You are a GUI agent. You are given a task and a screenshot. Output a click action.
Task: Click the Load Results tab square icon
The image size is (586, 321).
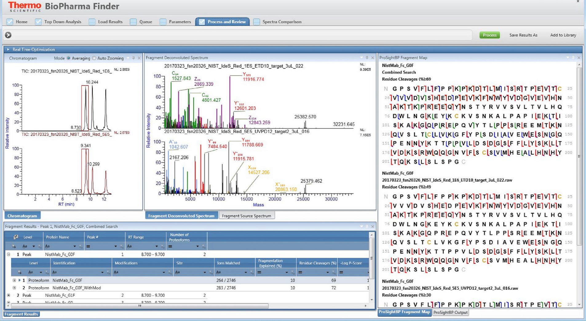pos(92,22)
